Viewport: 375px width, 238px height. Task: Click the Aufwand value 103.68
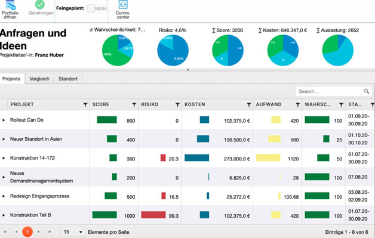[291, 197]
